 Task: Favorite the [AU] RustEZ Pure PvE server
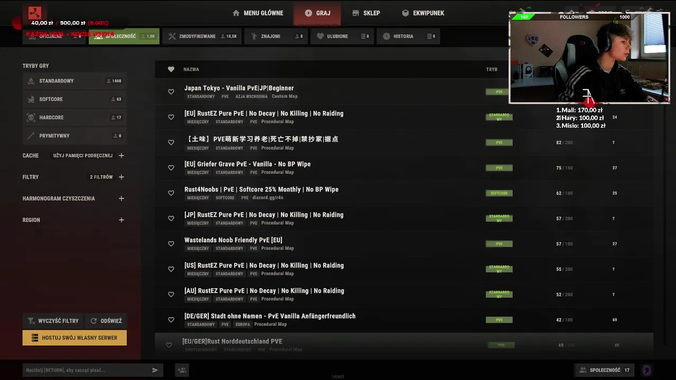pyautogui.click(x=171, y=294)
